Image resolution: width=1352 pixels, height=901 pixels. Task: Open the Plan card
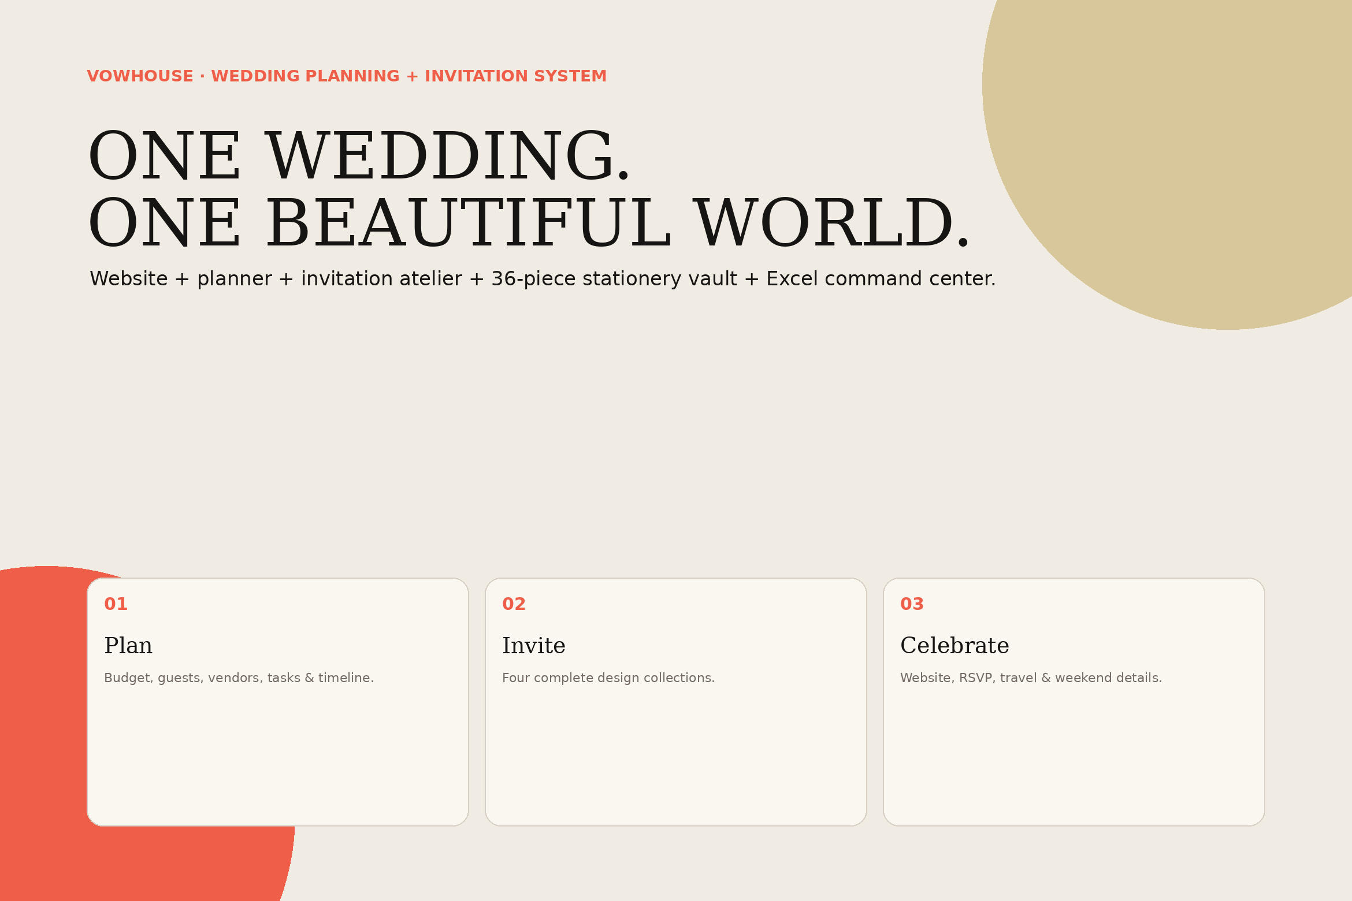coord(277,702)
